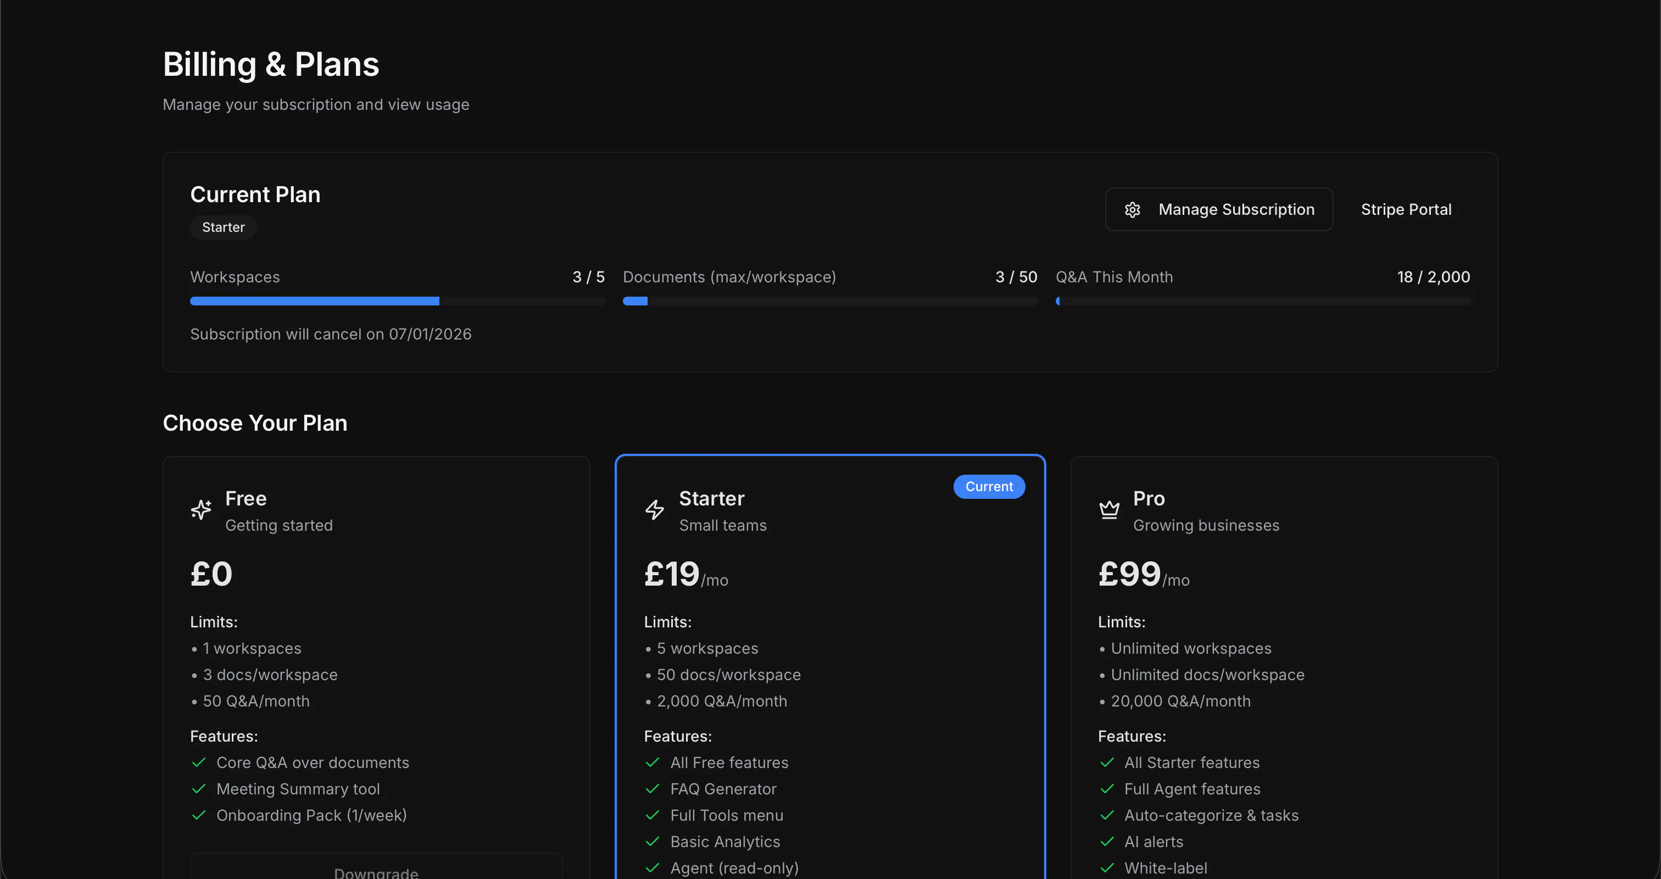This screenshot has width=1661, height=879.
Task: Open the Stripe Portal
Action: (x=1406, y=210)
